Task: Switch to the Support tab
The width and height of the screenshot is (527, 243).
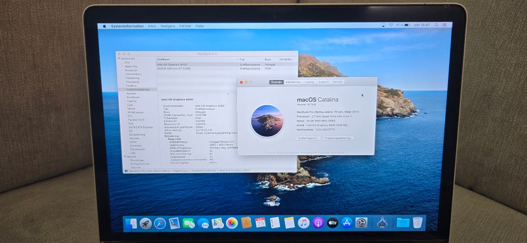Action: 323,82
